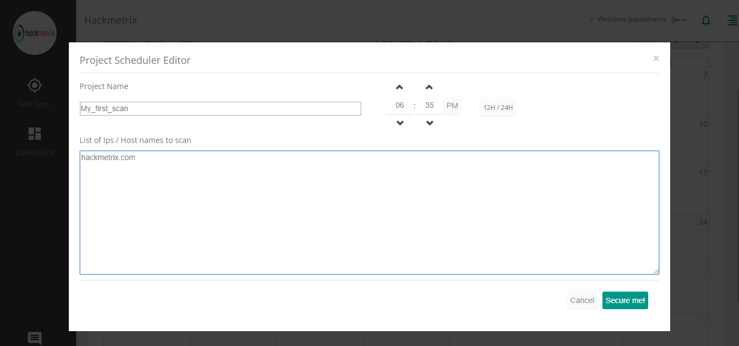This screenshot has width=739, height=346.
Task: Decrease the hour with the down arrow
Action: [400, 123]
